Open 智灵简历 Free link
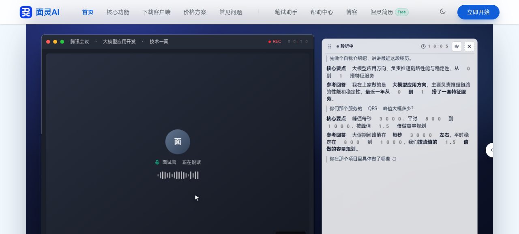This screenshot has height=234, width=519. point(389,12)
